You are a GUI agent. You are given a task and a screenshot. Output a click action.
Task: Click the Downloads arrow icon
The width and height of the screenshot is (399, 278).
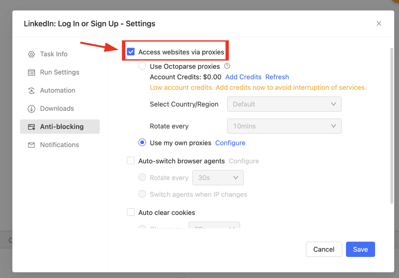pyautogui.click(x=31, y=109)
